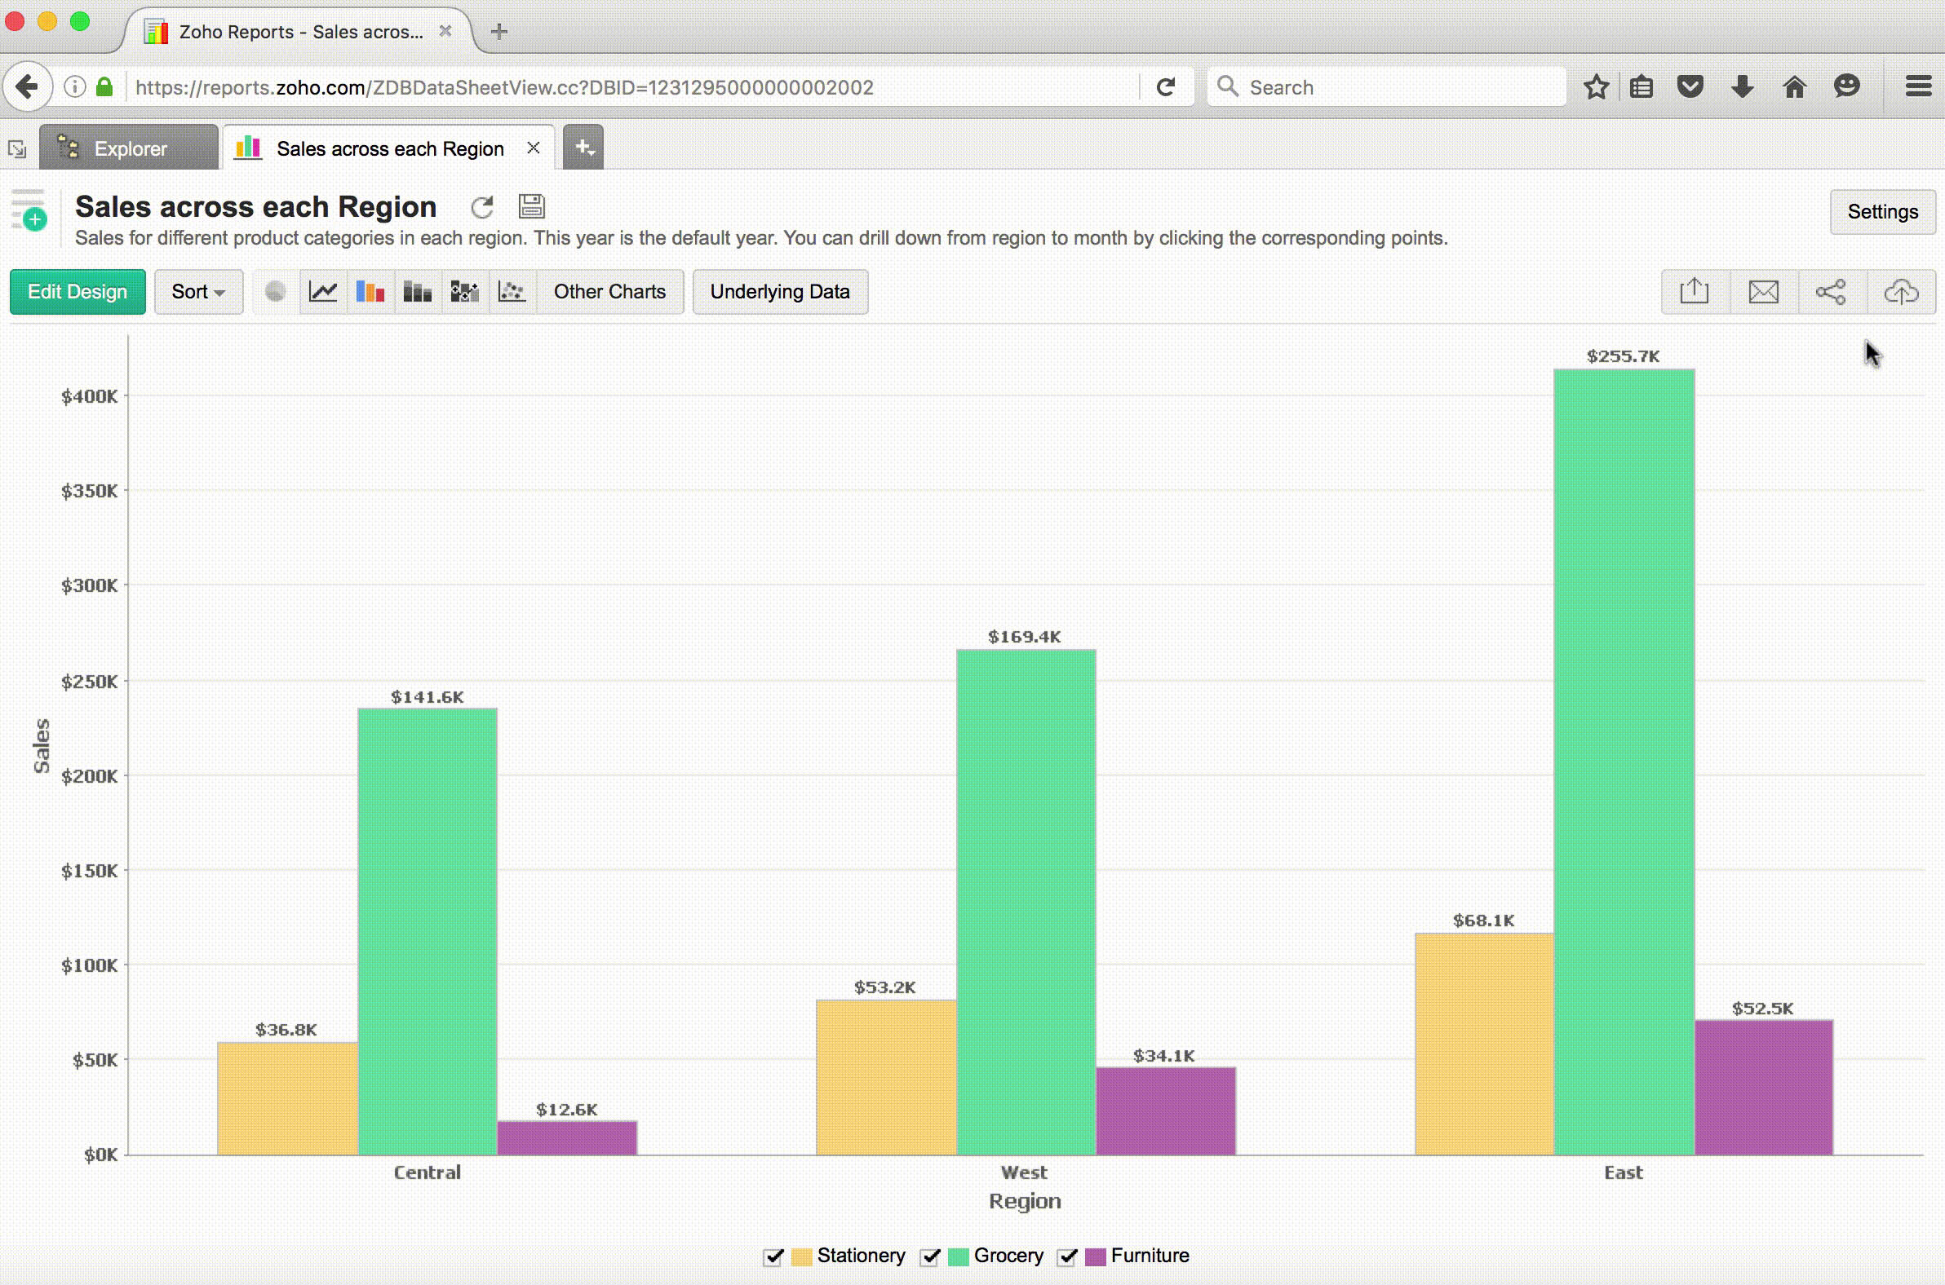The height and width of the screenshot is (1285, 1945).
Task: Click the cloud publish icon
Action: pos(1901,292)
